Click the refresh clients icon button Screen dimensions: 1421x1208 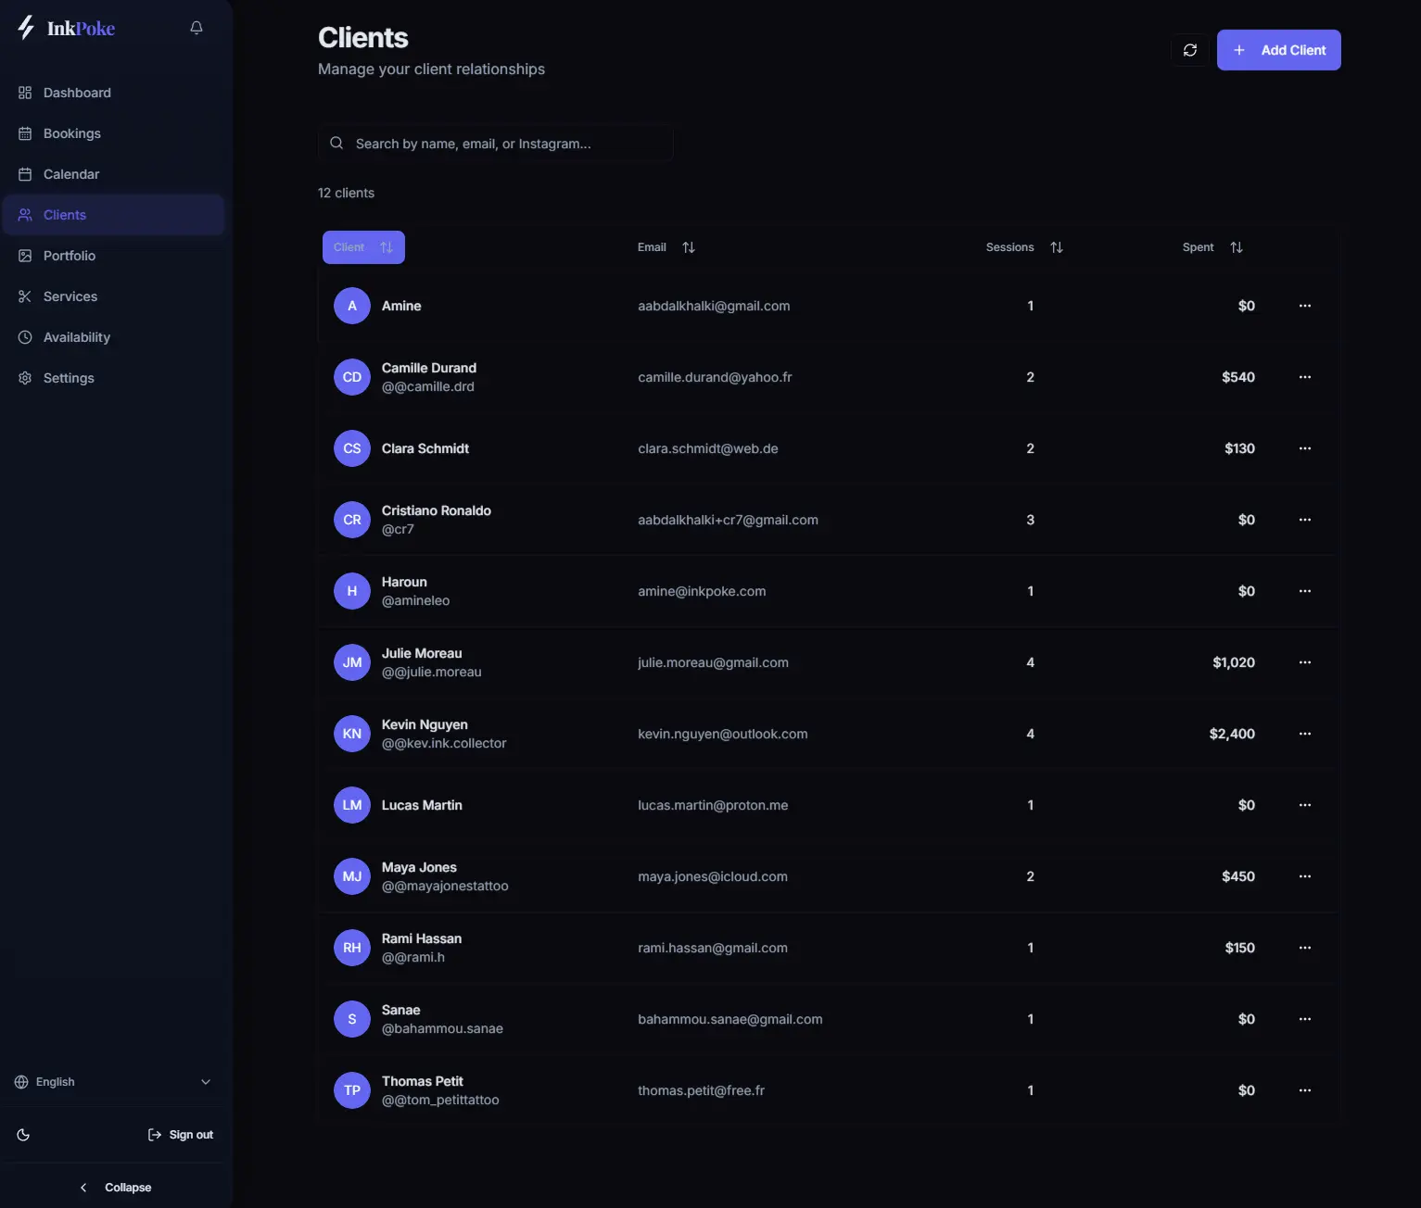tap(1190, 50)
